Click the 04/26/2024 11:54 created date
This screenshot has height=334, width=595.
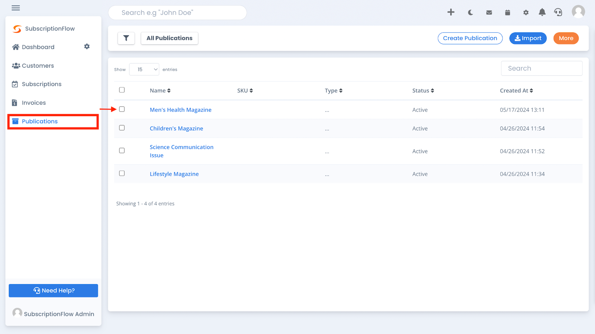click(522, 128)
